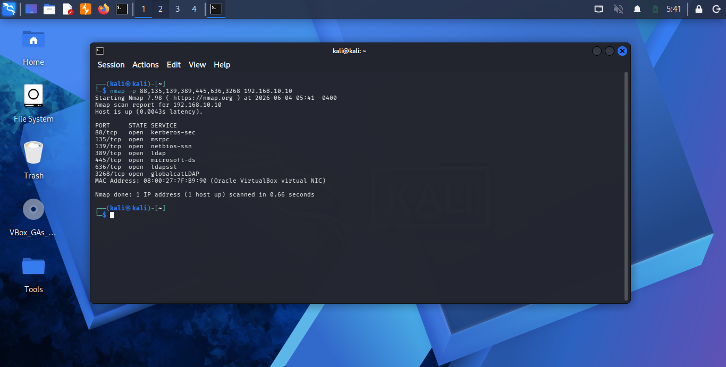Select the running terminal taskbar button
The image size is (726, 367).
coord(216,9)
